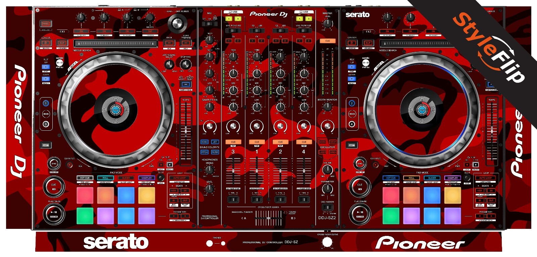Screen dimensions: 537x257
Task: Raise key with left KEY UP button
Action: [x=46, y=67]
